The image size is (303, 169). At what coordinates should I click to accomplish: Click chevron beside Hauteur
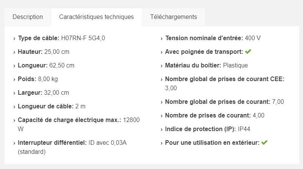14,52
